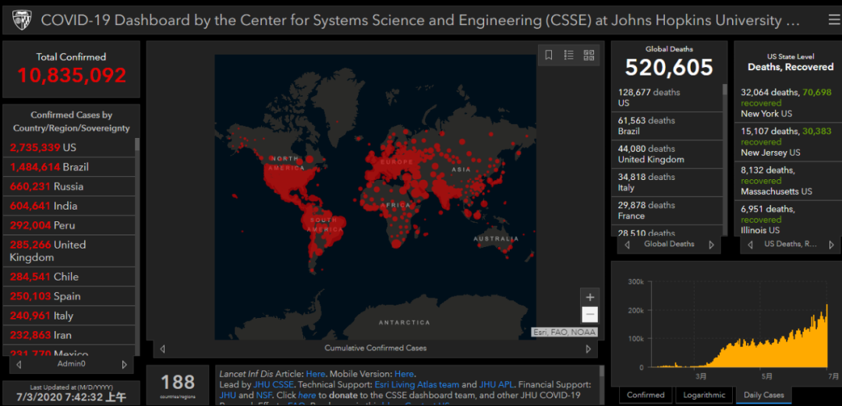Zoom out on the map with minus

coord(589,314)
